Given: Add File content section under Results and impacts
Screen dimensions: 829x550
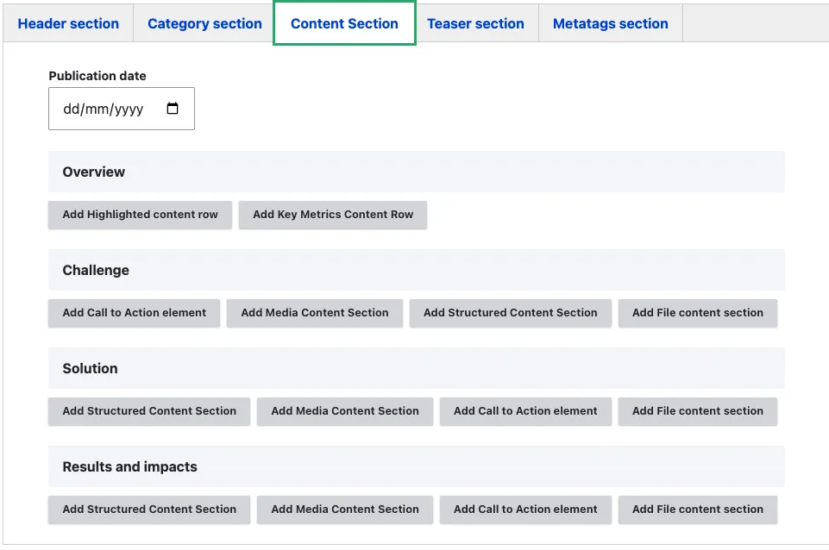Looking at the screenshot, I should tap(698, 509).
